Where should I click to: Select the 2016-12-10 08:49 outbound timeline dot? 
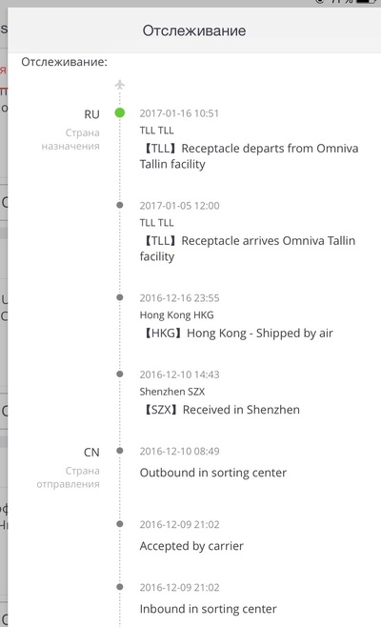119,451
